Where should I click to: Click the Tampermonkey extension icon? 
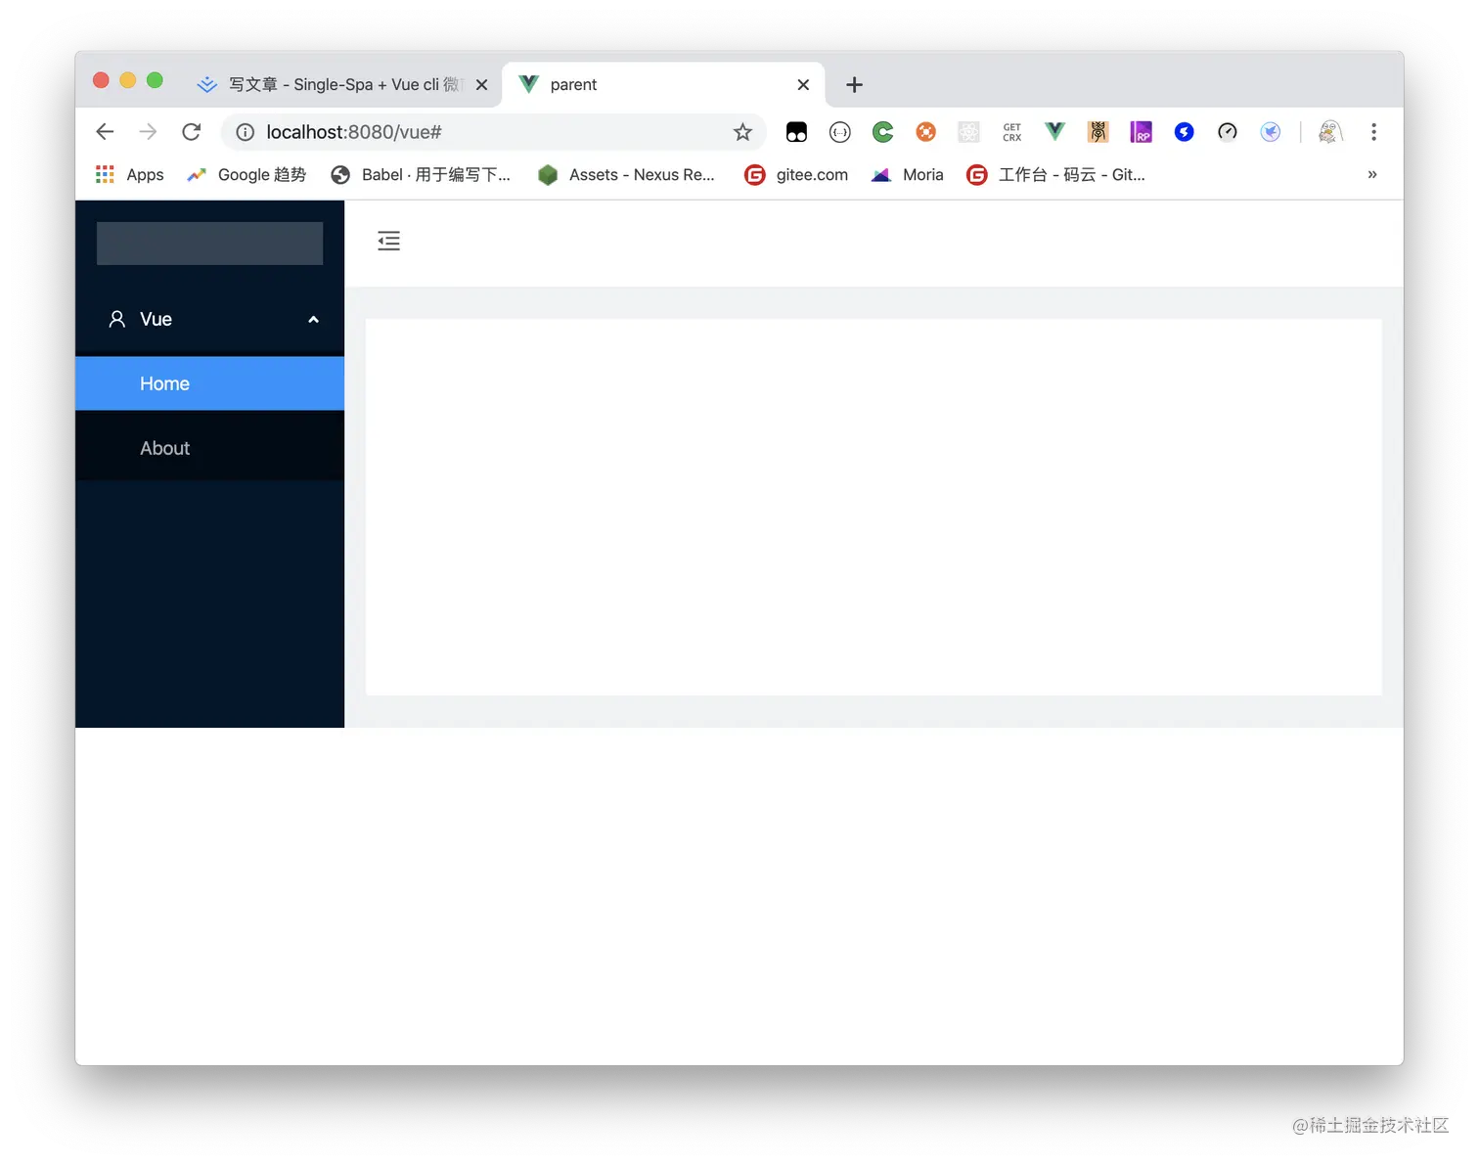coord(796,132)
